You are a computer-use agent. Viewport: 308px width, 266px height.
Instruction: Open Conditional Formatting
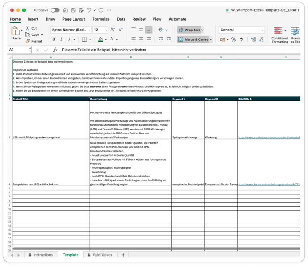coord(280,35)
